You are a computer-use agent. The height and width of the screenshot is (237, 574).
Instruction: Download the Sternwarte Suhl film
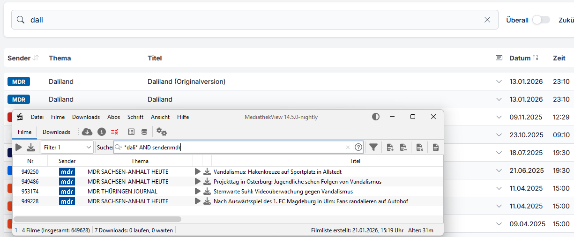pos(207,192)
